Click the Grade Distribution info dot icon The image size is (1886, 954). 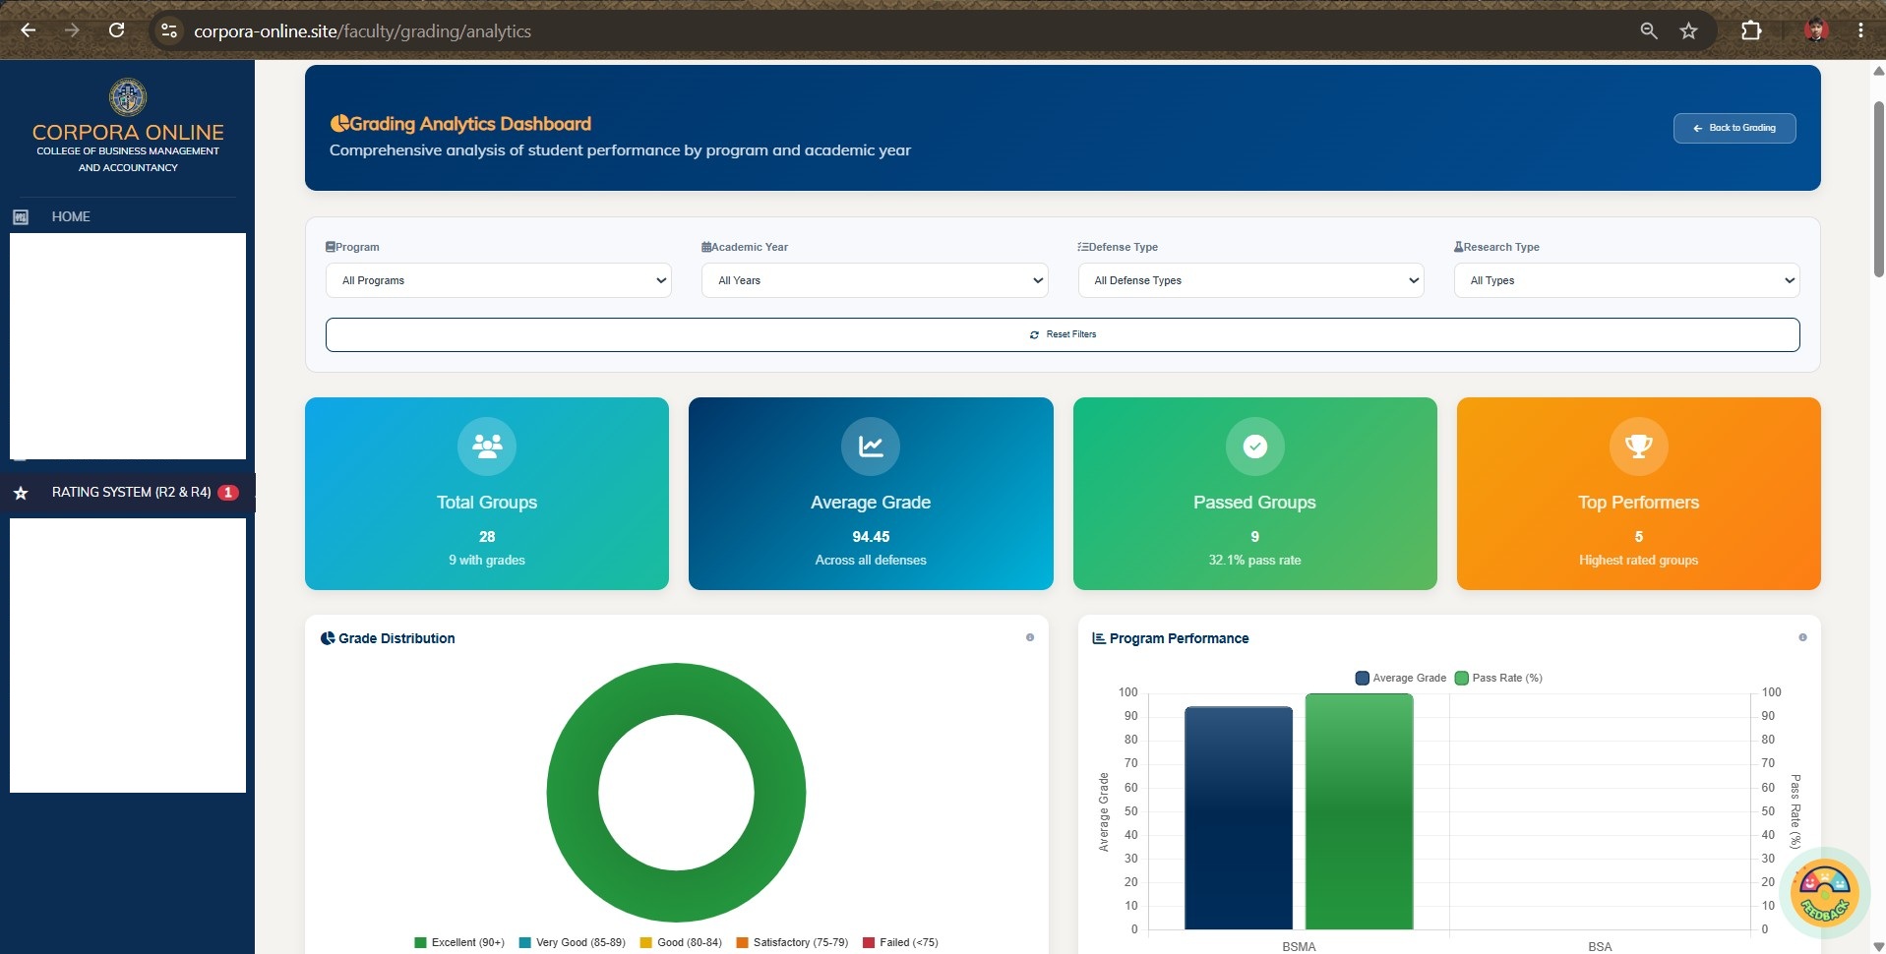1030,637
